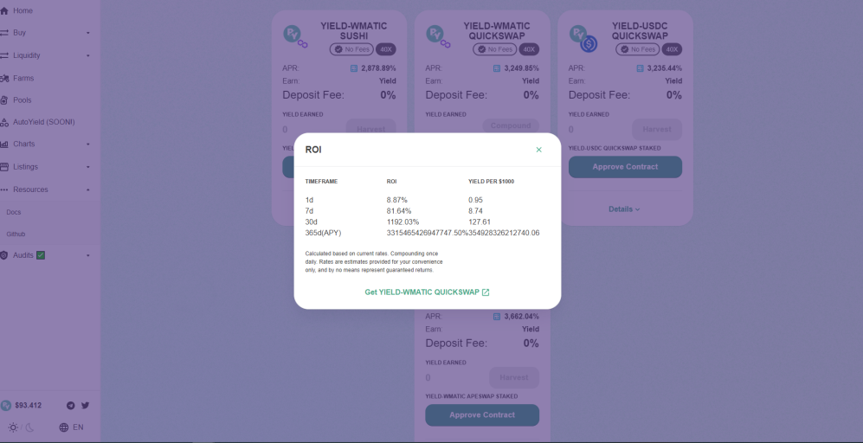Open Github under Resources
This screenshot has height=443, width=863.
(x=16, y=234)
